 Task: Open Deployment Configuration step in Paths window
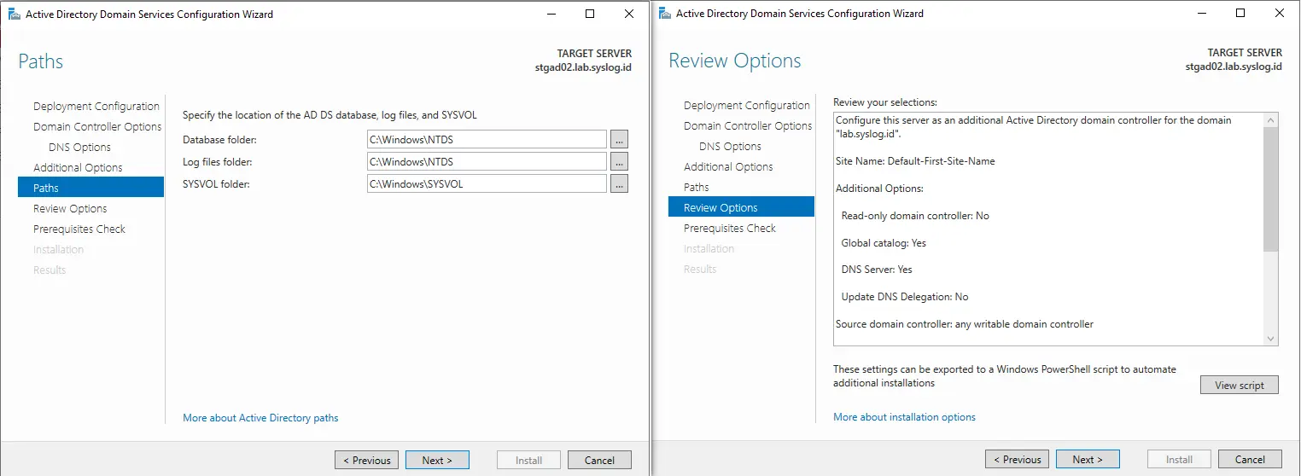(96, 107)
